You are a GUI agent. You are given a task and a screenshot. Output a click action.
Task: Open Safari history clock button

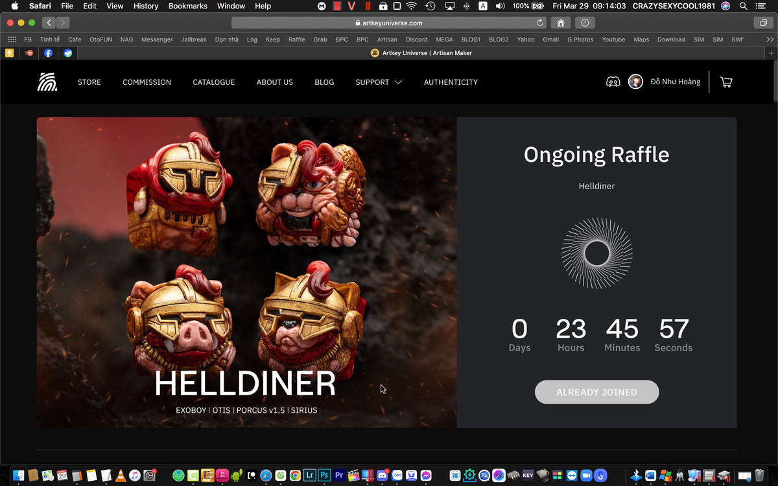[x=585, y=23]
